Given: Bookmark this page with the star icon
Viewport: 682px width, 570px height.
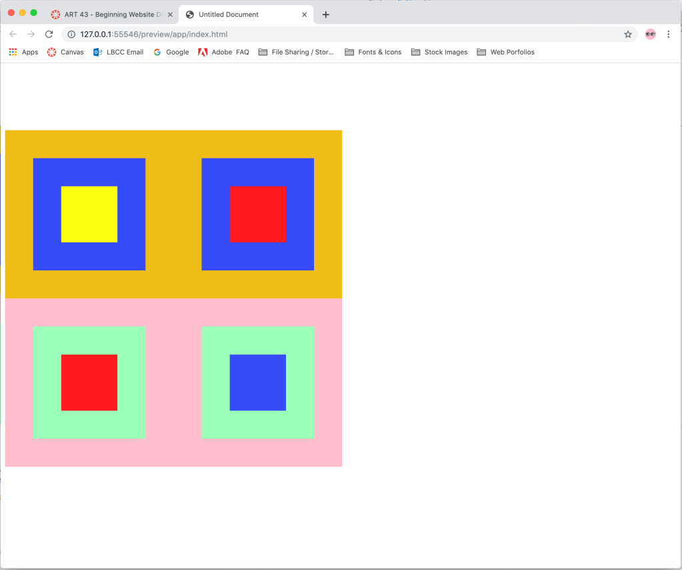Looking at the screenshot, I should coord(627,35).
